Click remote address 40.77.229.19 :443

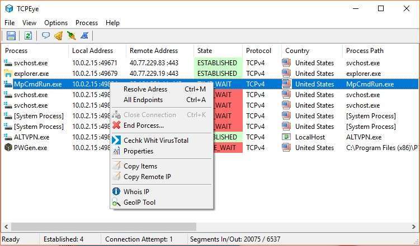pos(154,74)
